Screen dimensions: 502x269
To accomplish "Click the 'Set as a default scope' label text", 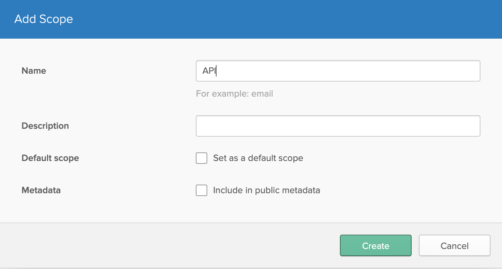I will 258,158.
